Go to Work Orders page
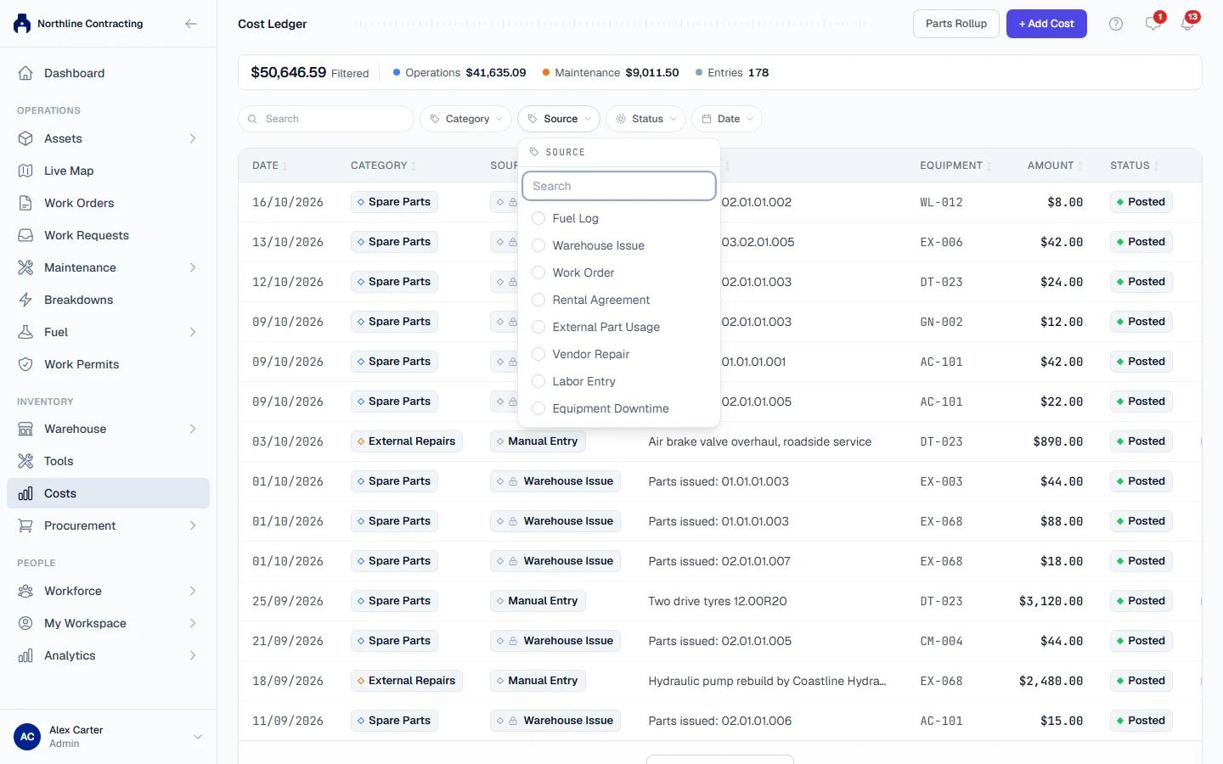This screenshot has height=764, width=1223. [x=108, y=203]
